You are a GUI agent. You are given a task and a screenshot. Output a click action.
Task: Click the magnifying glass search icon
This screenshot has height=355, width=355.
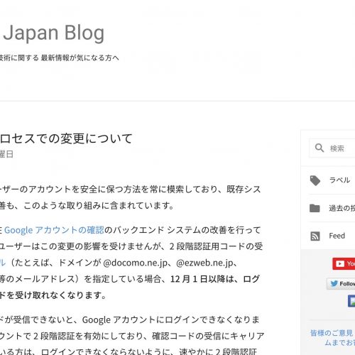(319, 148)
